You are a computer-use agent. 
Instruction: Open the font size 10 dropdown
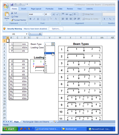coord(50,14)
